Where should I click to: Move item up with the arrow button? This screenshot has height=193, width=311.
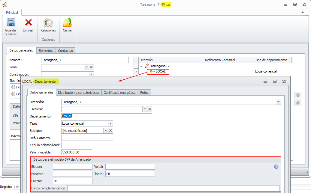click(x=298, y=95)
